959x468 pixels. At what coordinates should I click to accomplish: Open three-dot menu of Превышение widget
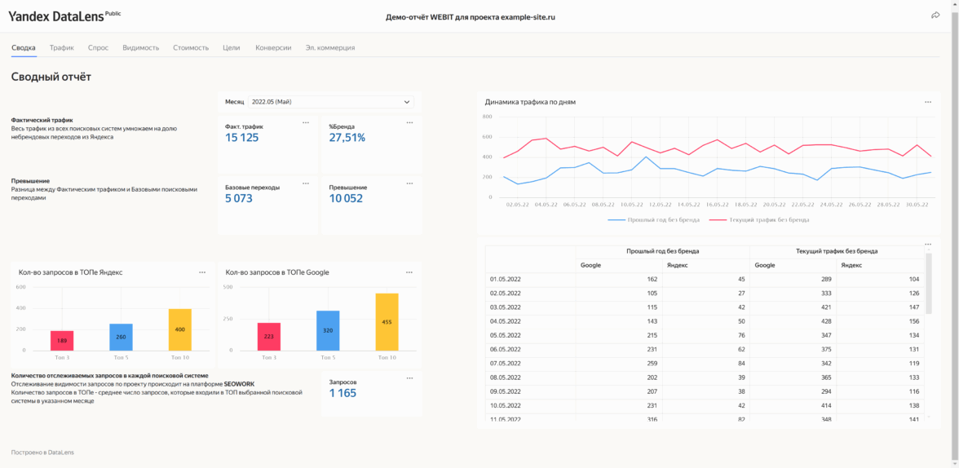[409, 183]
